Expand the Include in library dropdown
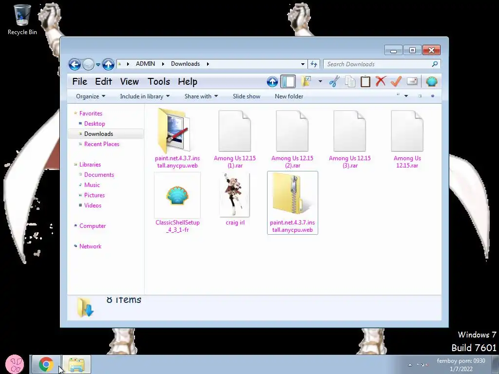 coord(145,96)
